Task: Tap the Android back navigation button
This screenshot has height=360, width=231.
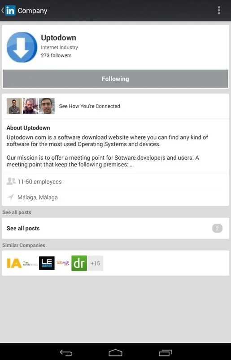Action: [66, 353]
